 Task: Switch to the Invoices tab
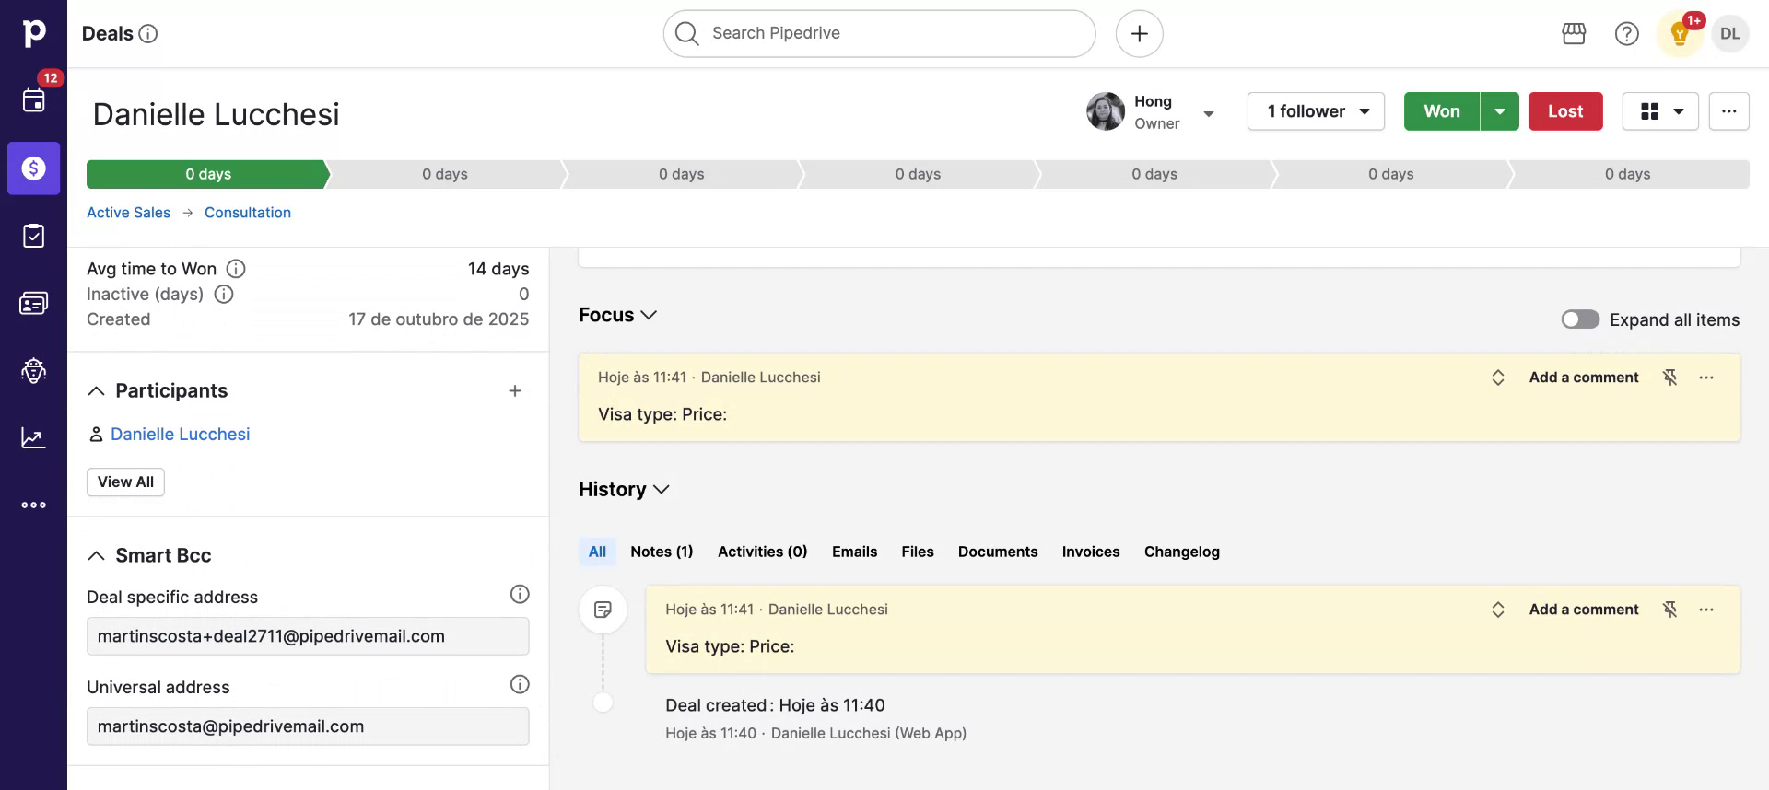tap(1091, 552)
